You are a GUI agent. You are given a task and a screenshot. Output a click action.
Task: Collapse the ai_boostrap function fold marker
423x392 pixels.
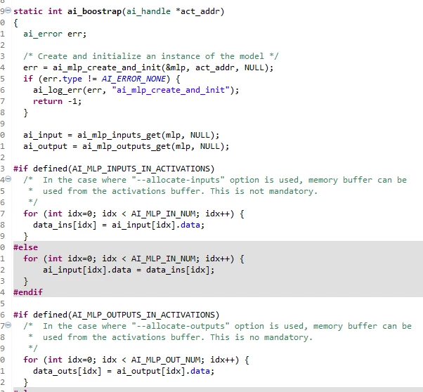point(8,11)
